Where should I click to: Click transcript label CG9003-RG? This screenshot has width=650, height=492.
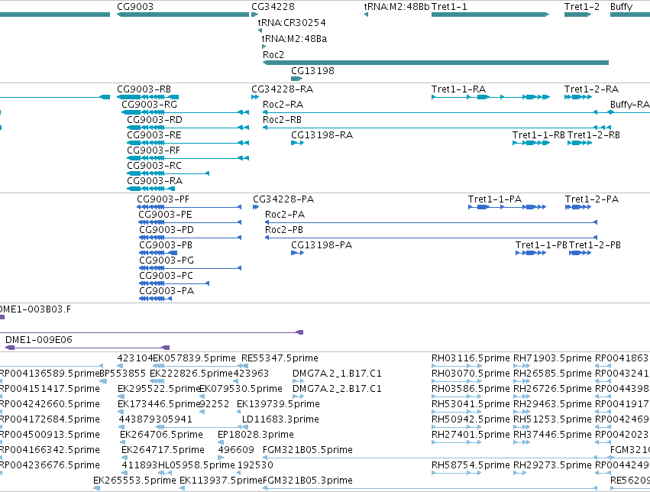coord(149,105)
